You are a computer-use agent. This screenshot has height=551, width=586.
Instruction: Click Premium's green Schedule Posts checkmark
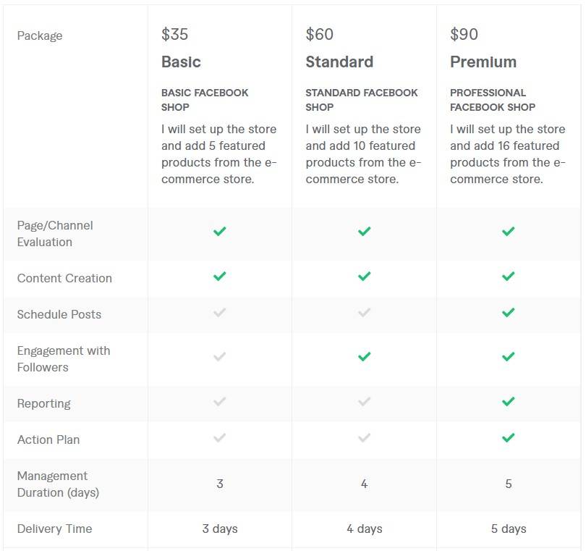tap(509, 313)
